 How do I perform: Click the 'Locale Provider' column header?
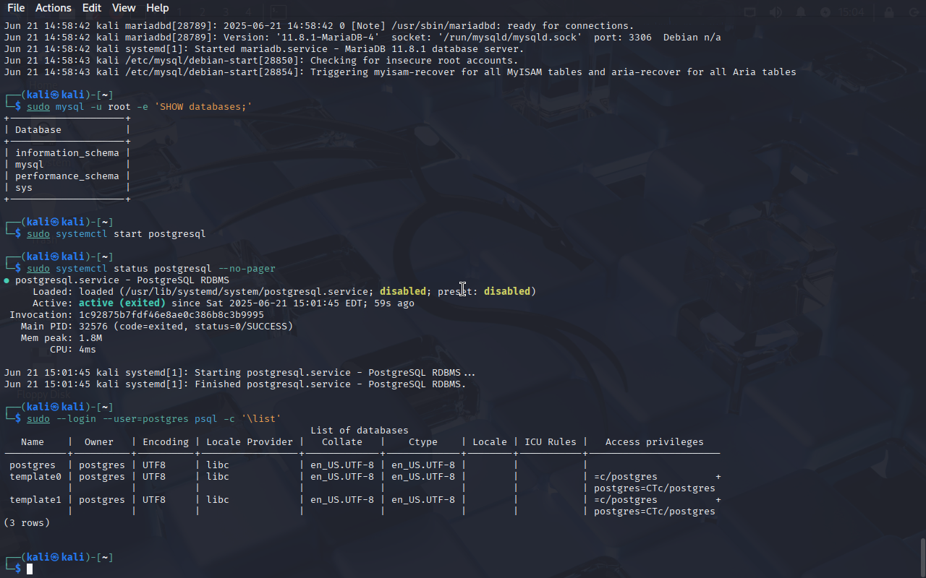(x=250, y=442)
